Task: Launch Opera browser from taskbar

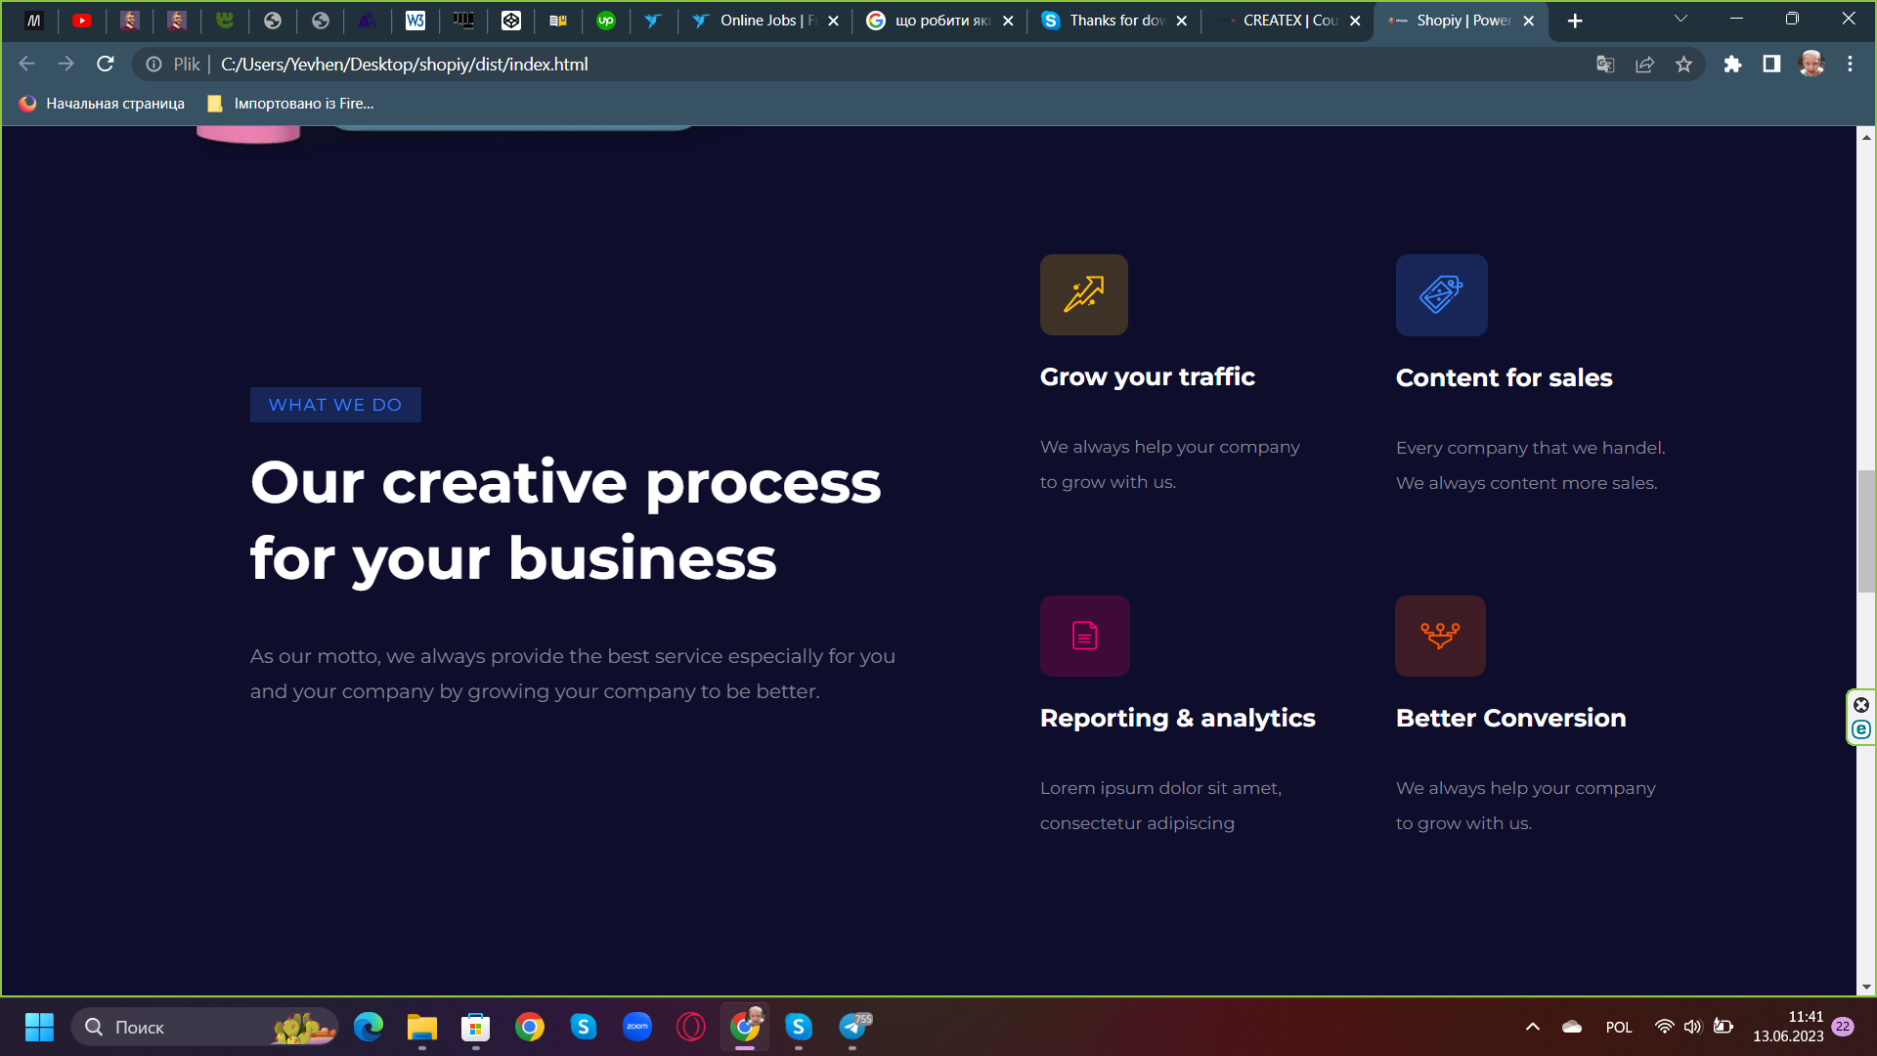Action: point(691,1027)
